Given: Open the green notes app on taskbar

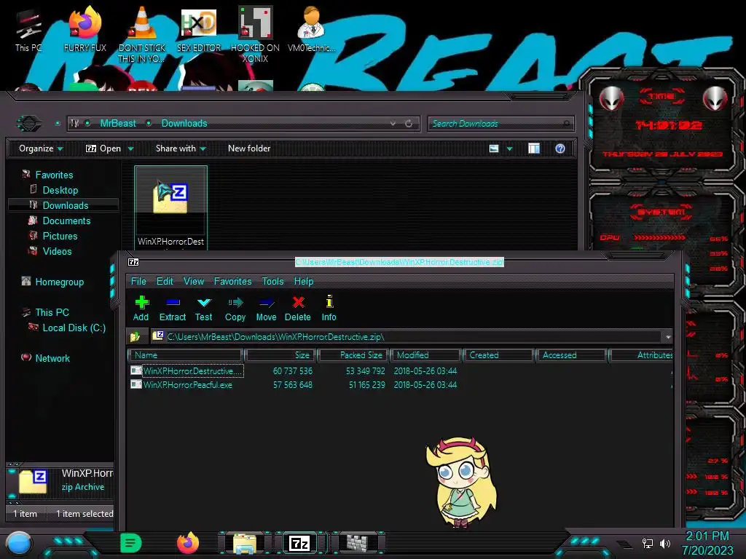Looking at the screenshot, I should point(130,543).
